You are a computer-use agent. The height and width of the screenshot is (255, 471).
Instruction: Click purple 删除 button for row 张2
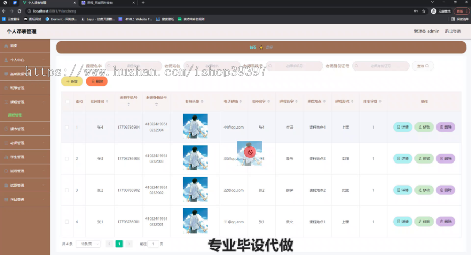click(x=446, y=190)
